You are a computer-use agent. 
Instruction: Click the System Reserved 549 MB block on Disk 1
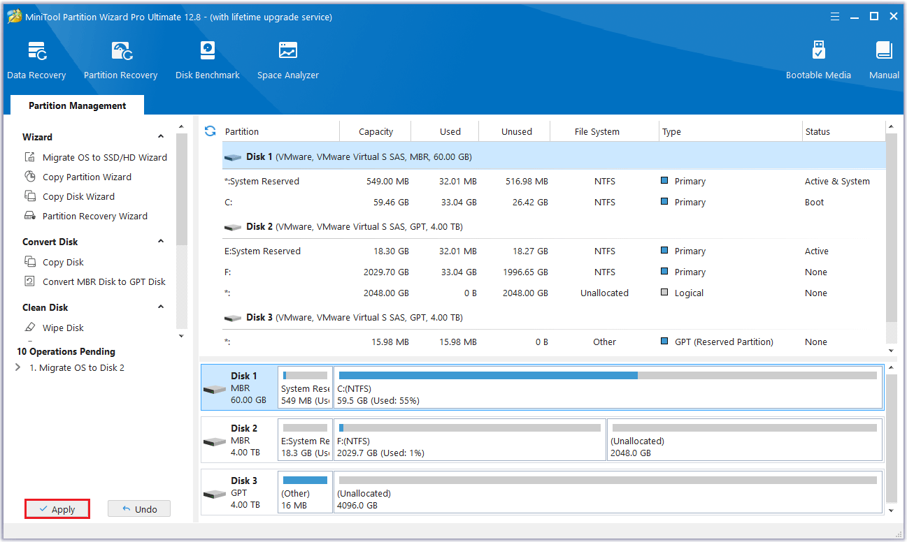305,387
